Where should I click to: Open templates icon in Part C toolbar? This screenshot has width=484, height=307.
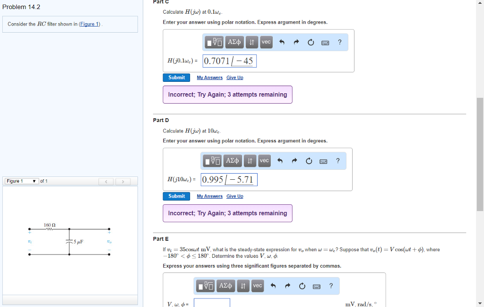tap(214, 42)
